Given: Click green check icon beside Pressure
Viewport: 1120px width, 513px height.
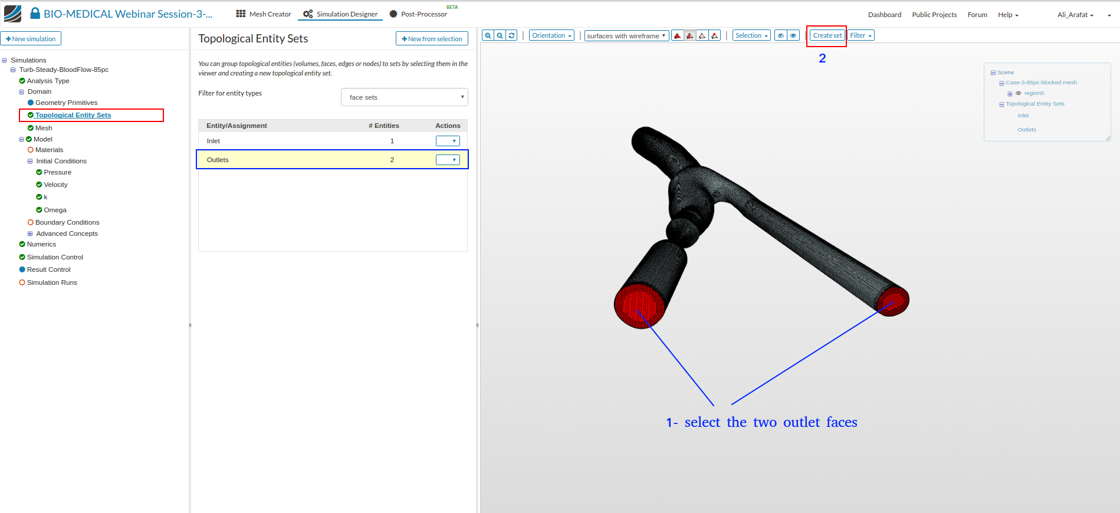Looking at the screenshot, I should click(39, 172).
